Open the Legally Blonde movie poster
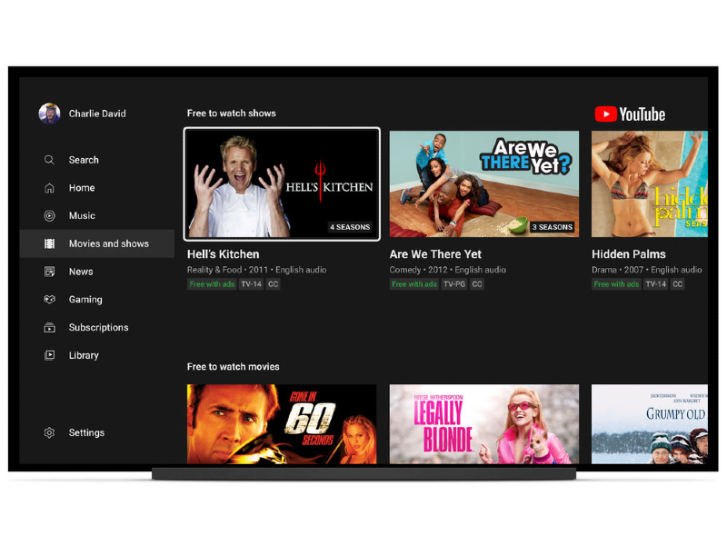727x545 pixels. click(484, 424)
